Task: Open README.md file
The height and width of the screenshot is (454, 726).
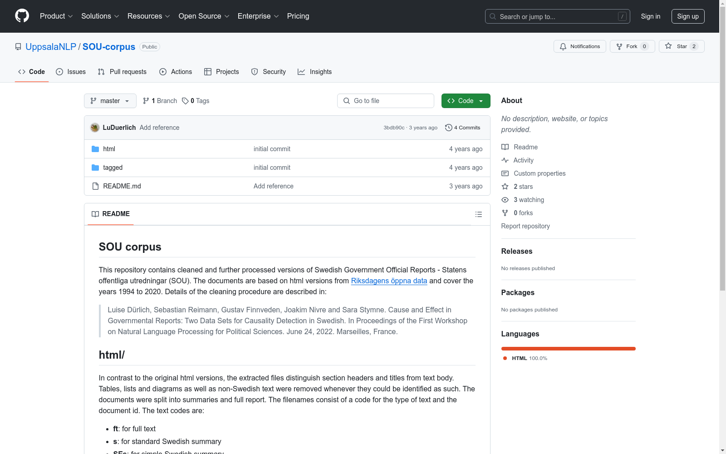Action: (122, 186)
